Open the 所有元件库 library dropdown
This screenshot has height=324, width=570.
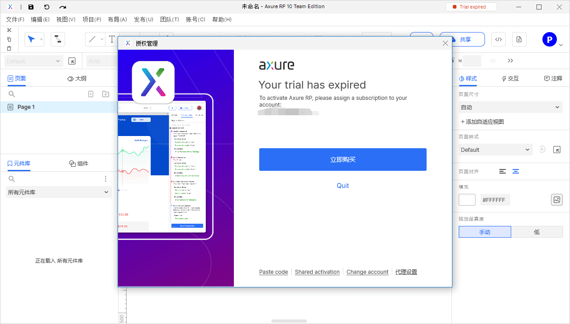pyautogui.click(x=59, y=192)
